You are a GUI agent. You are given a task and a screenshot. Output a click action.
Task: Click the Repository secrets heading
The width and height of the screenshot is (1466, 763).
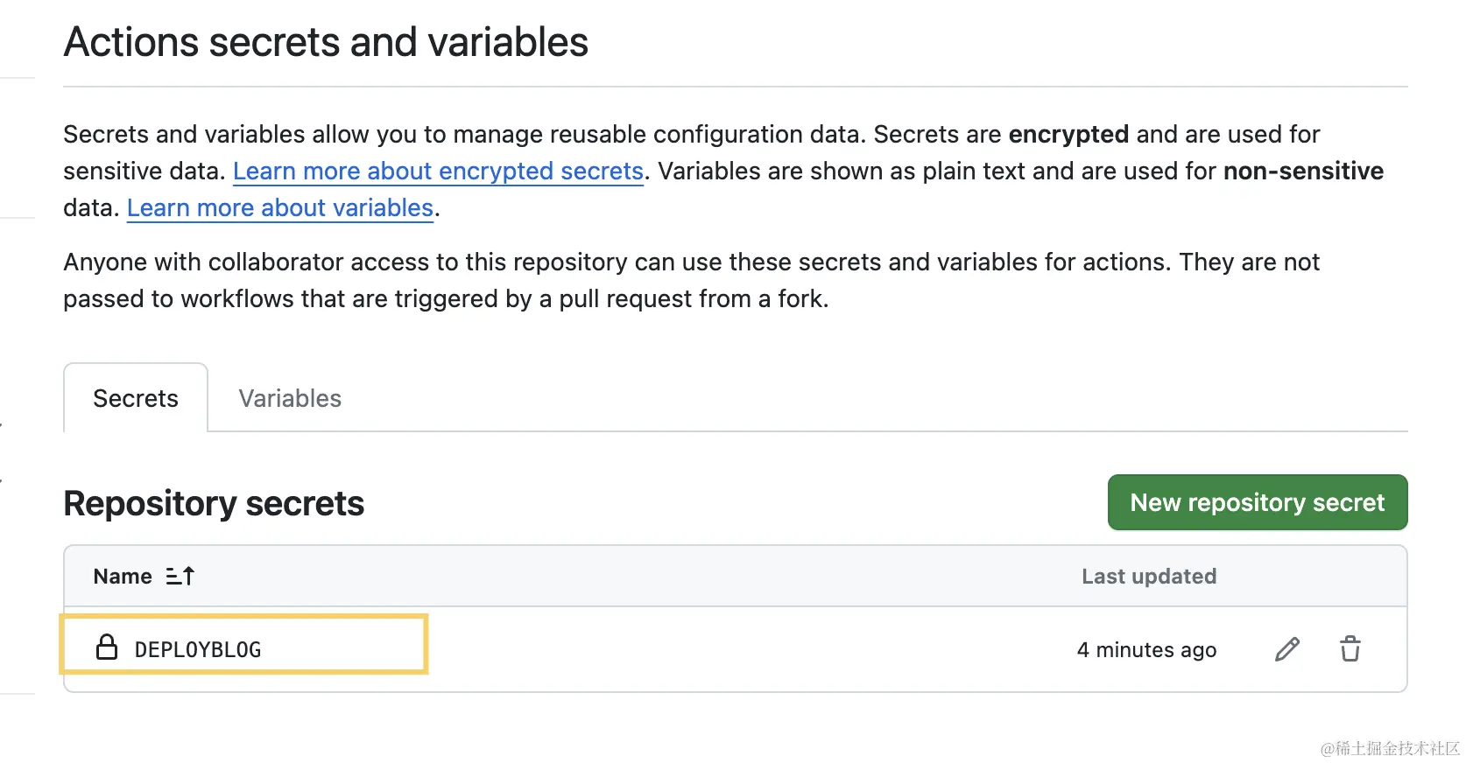(214, 503)
